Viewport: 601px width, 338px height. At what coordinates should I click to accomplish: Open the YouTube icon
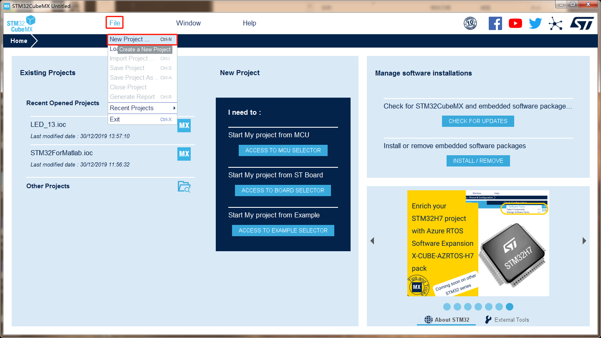[x=515, y=23]
